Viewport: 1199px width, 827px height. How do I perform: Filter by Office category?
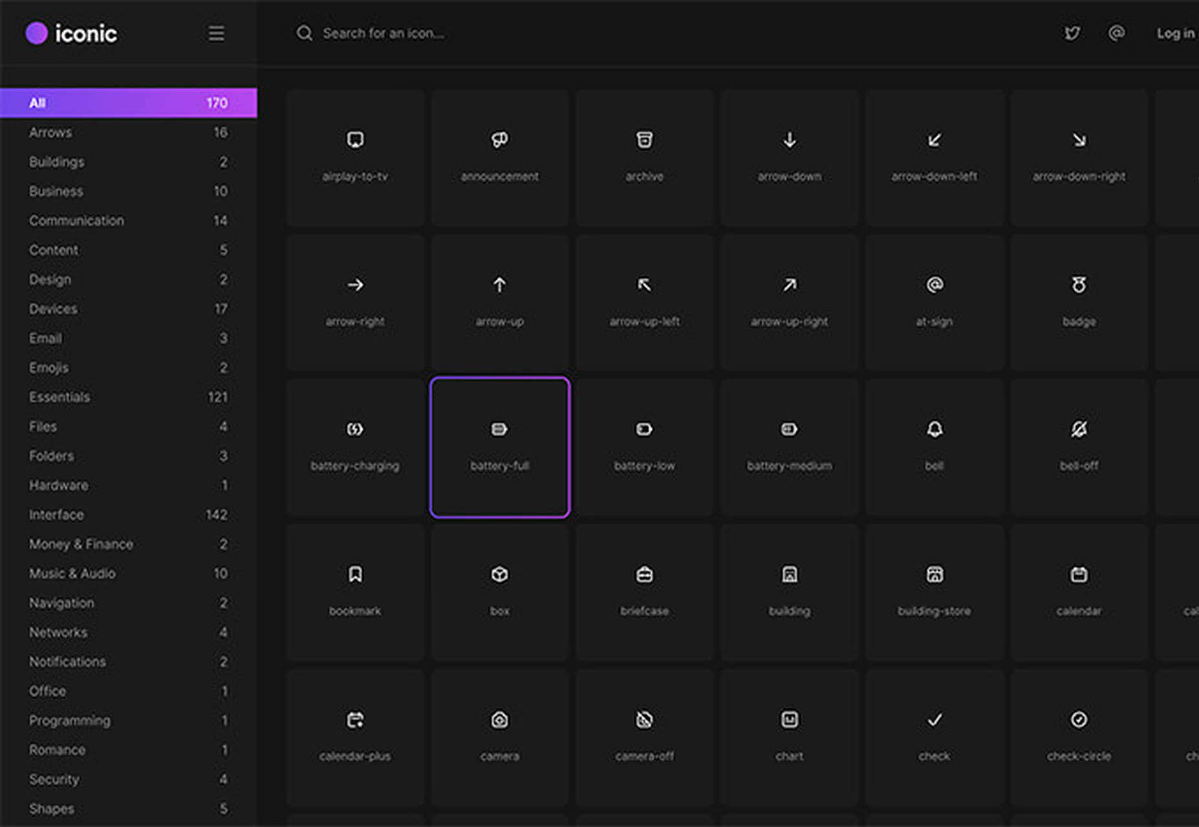pos(129,691)
